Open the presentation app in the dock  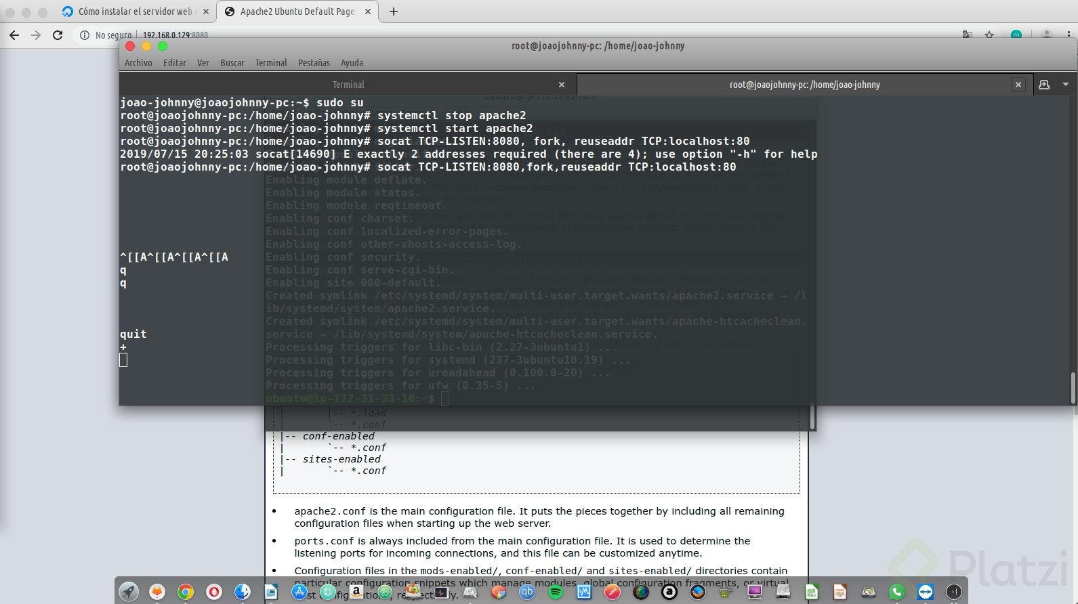click(840, 592)
